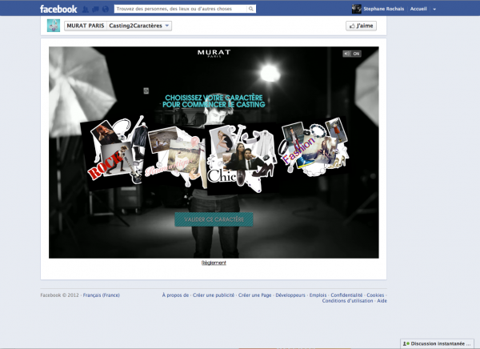The width and height of the screenshot is (480, 349).
Task: Open the account menu arrow
Action: 434,9
